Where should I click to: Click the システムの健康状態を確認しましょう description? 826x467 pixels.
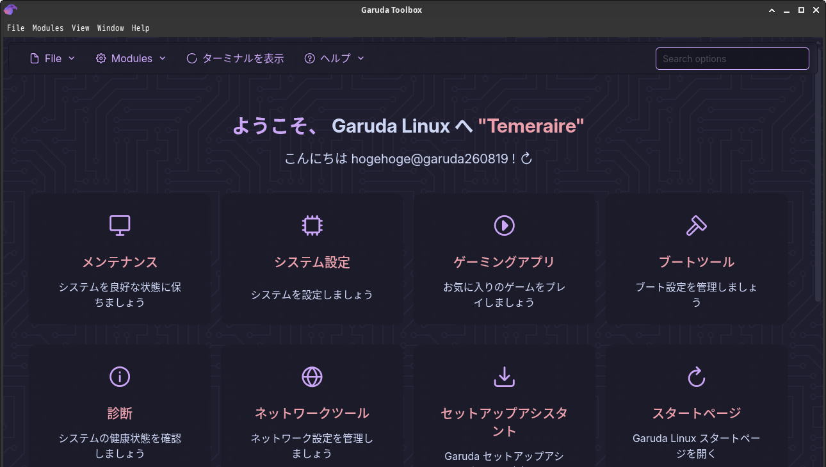point(120,446)
